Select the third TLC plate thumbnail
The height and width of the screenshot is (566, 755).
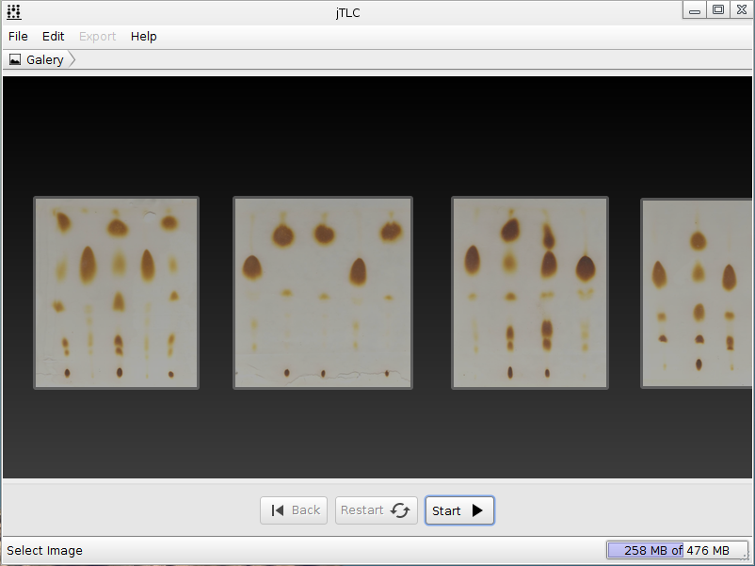(x=530, y=293)
